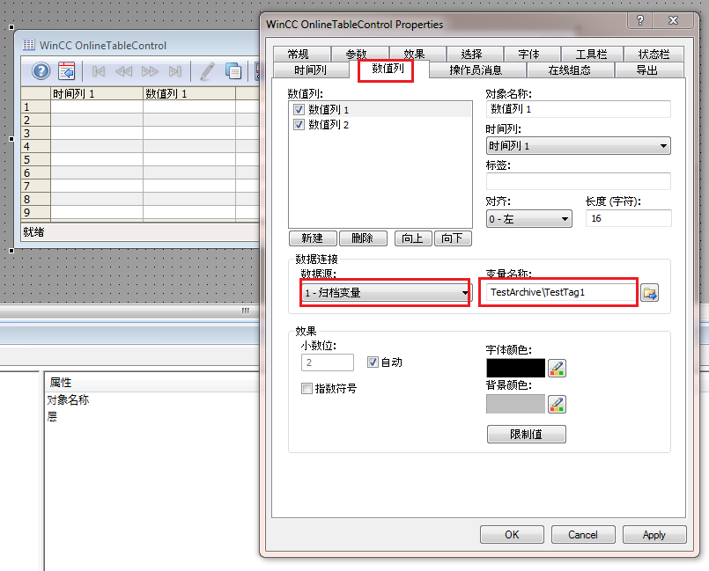Enable the 指数符号 checkbox

[306, 388]
